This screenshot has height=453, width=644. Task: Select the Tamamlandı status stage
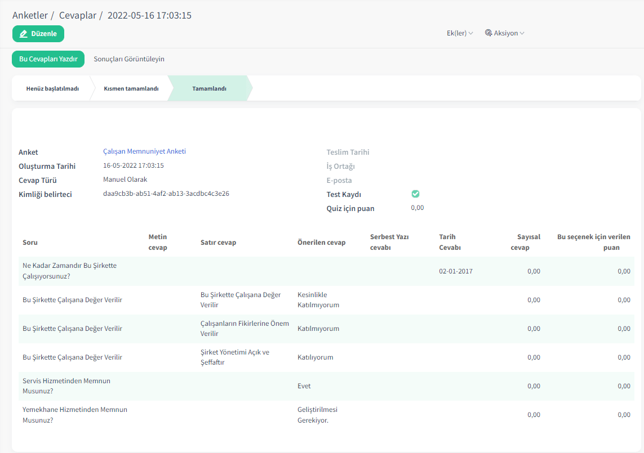(209, 89)
